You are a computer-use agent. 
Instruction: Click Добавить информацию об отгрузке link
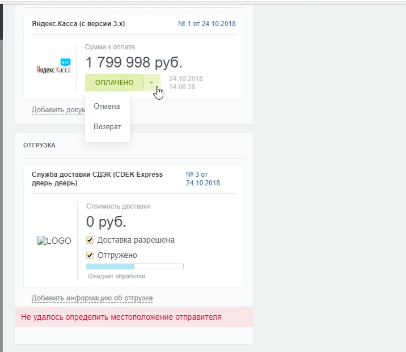92,298
